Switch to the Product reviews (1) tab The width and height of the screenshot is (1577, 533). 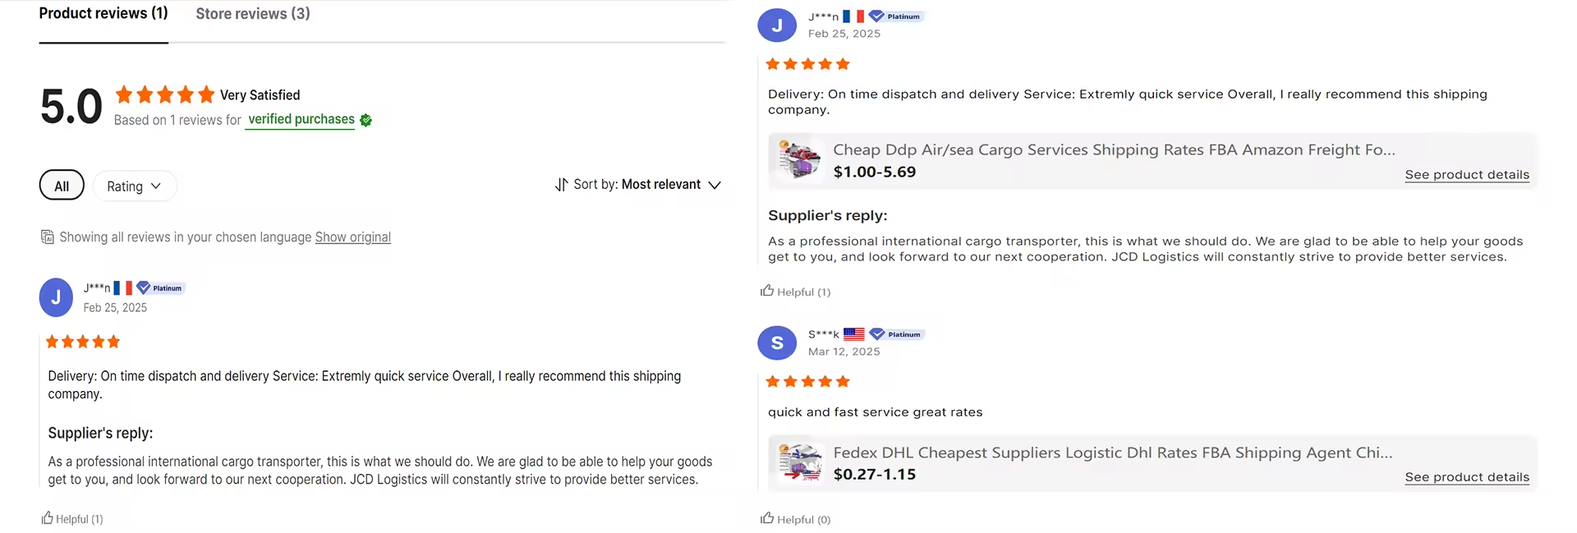click(x=103, y=14)
